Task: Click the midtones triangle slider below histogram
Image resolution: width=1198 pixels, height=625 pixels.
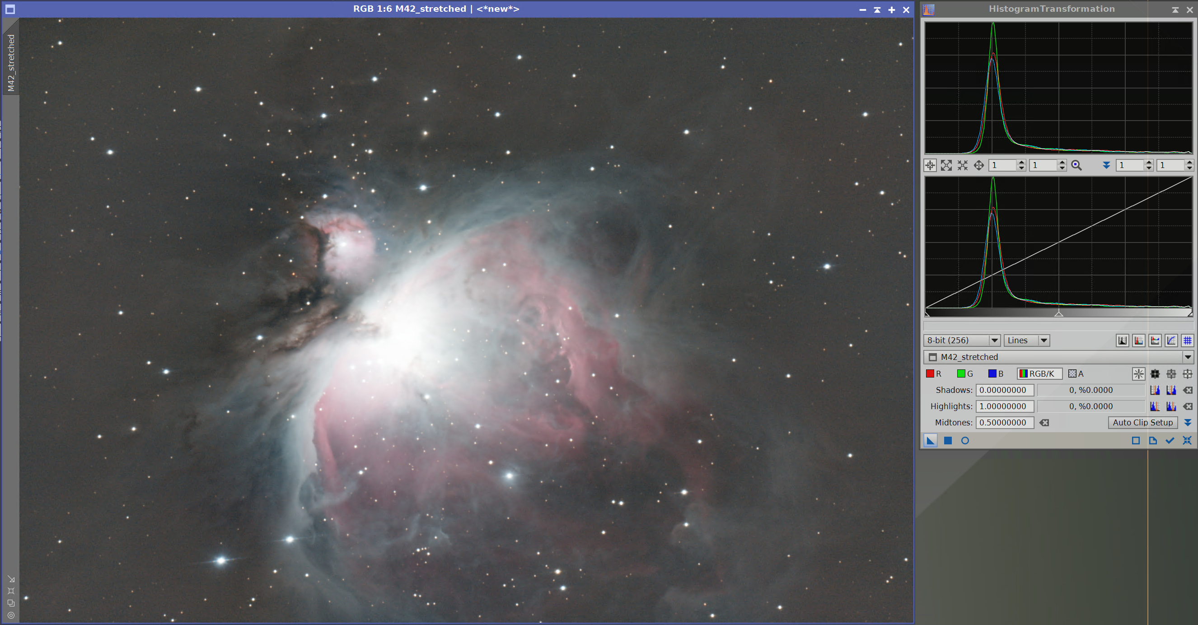Action: pyautogui.click(x=1058, y=314)
